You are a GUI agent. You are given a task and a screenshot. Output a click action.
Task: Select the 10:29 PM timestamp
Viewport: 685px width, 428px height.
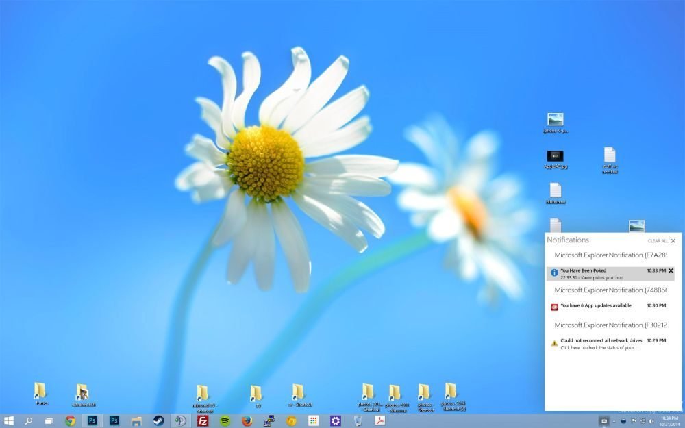pos(656,340)
